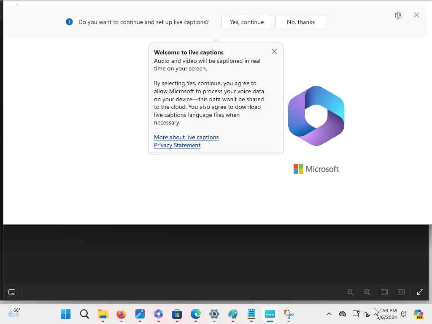
Task: Click the Yes, continue button
Action: [x=246, y=22]
